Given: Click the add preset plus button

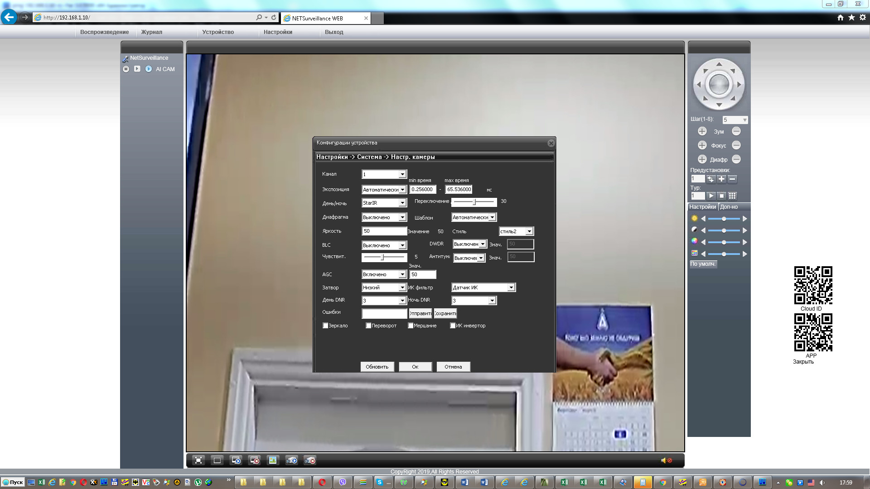Looking at the screenshot, I should pos(721,179).
